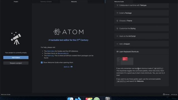Screen dimensions: 178x100
Task: Click the octocat icon beside atom.io
Action: click(72, 67)
